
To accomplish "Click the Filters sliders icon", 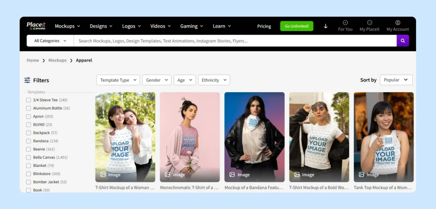I will coord(27,80).
